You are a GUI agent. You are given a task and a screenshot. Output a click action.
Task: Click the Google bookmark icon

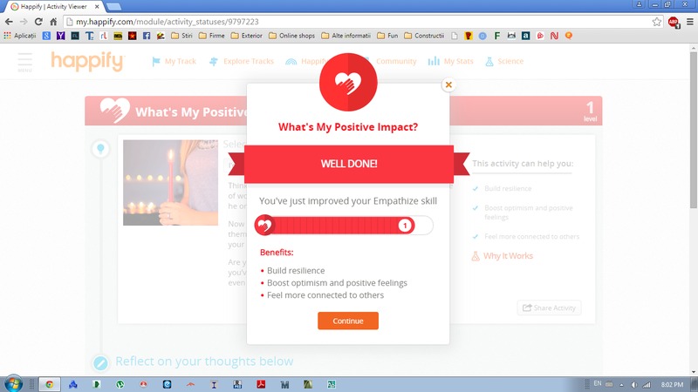coord(46,36)
